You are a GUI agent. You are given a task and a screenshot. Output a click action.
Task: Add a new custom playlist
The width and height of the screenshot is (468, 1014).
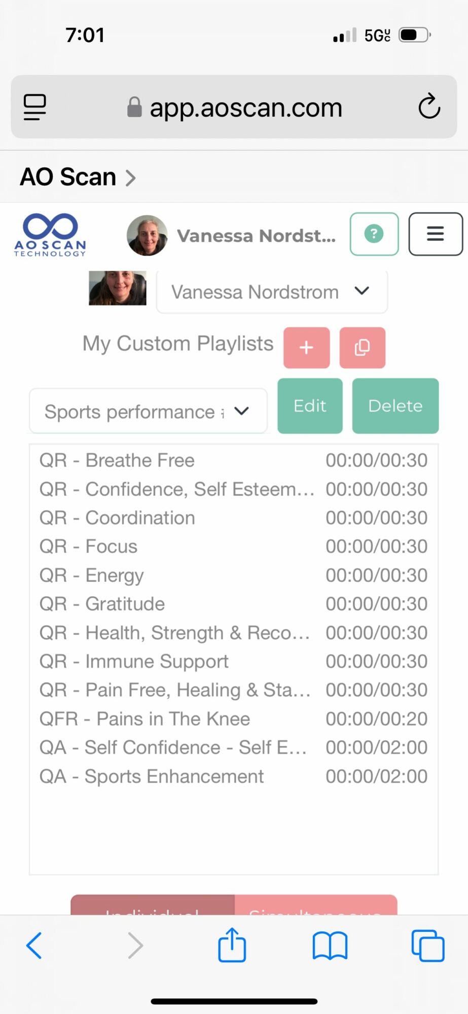[306, 348]
